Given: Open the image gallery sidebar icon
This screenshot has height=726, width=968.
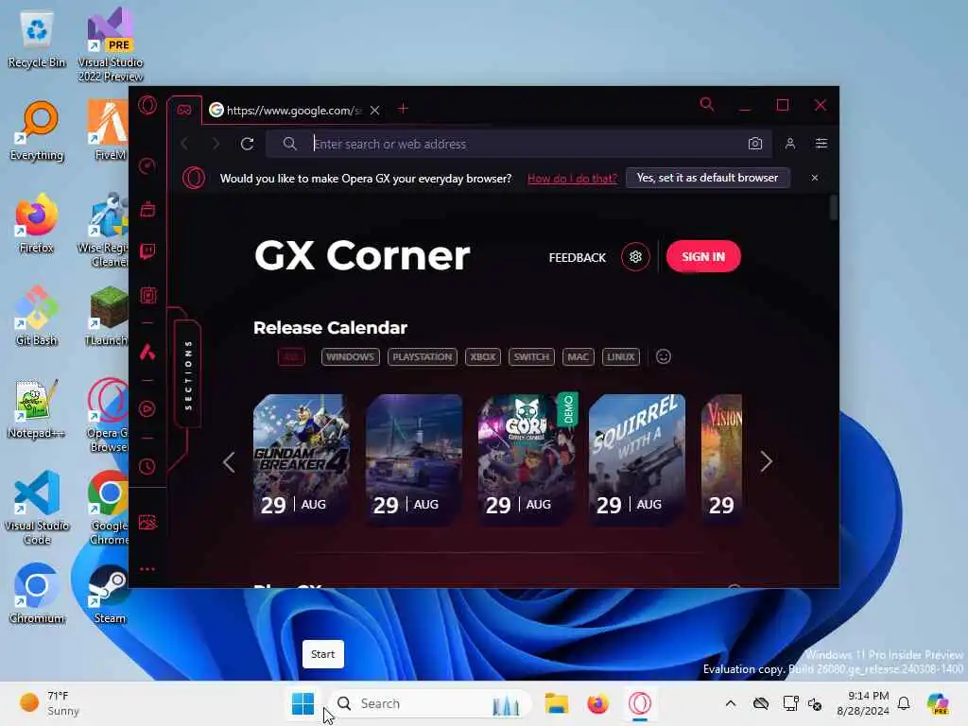Looking at the screenshot, I should (147, 523).
